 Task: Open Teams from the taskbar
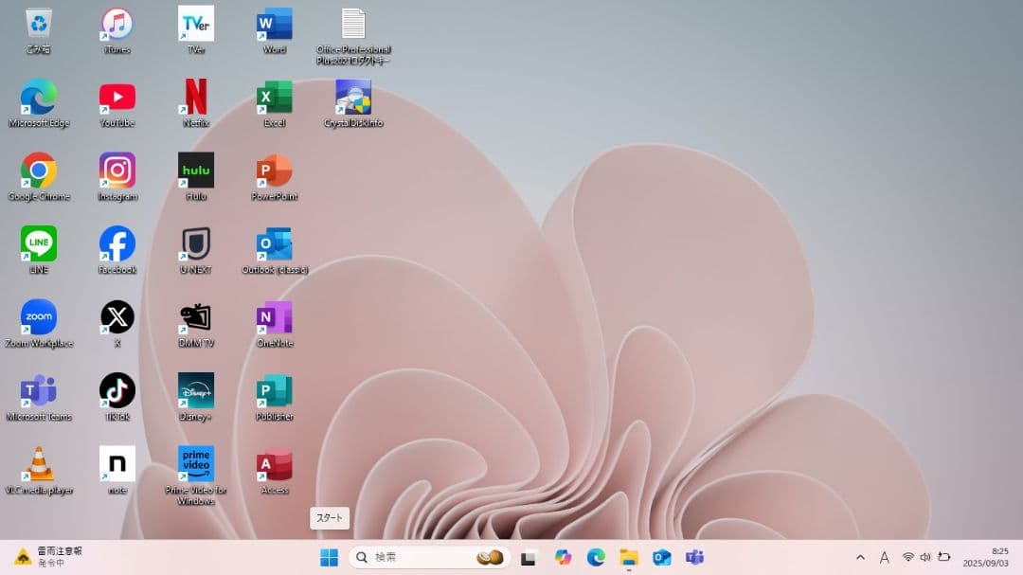pos(695,557)
